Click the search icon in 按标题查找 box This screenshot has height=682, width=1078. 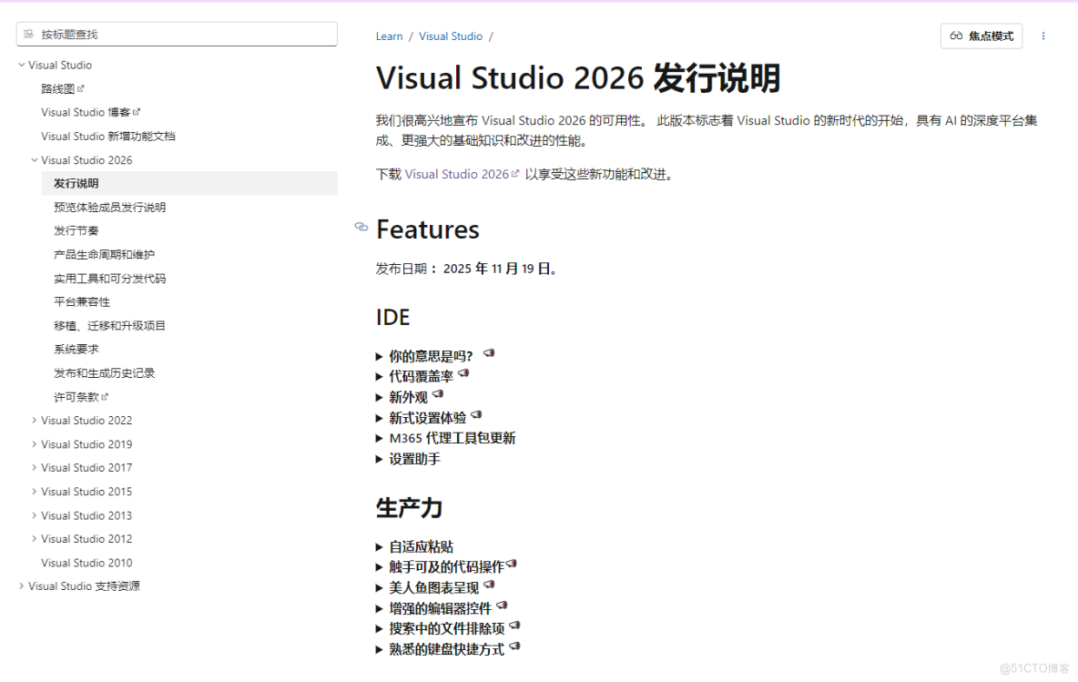pyautogui.click(x=28, y=33)
